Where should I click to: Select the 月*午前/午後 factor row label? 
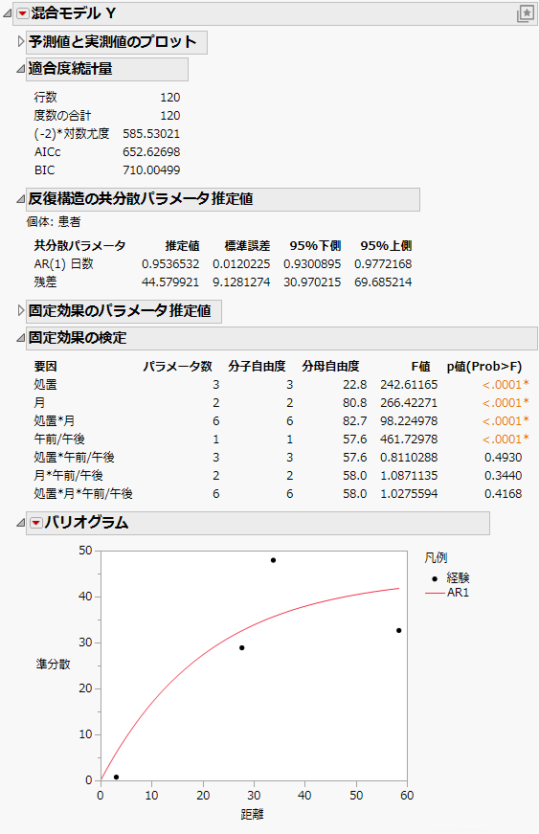69,476
